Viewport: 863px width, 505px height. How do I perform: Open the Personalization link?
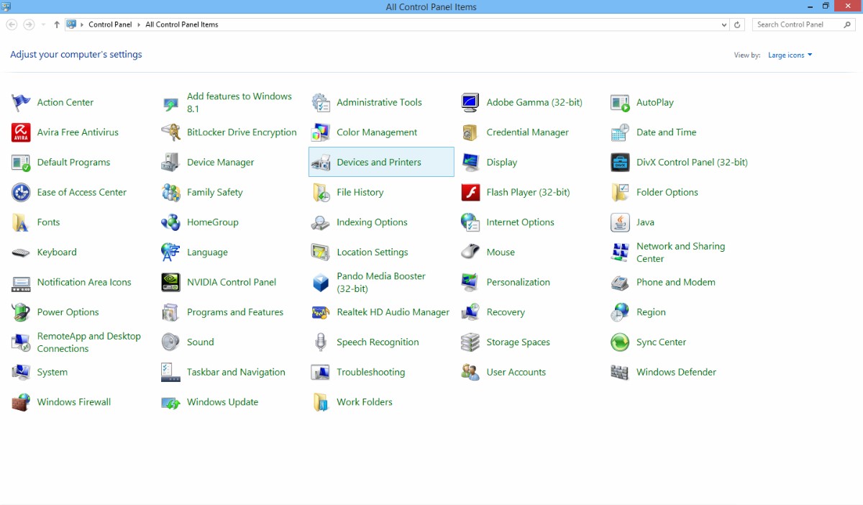coord(518,283)
